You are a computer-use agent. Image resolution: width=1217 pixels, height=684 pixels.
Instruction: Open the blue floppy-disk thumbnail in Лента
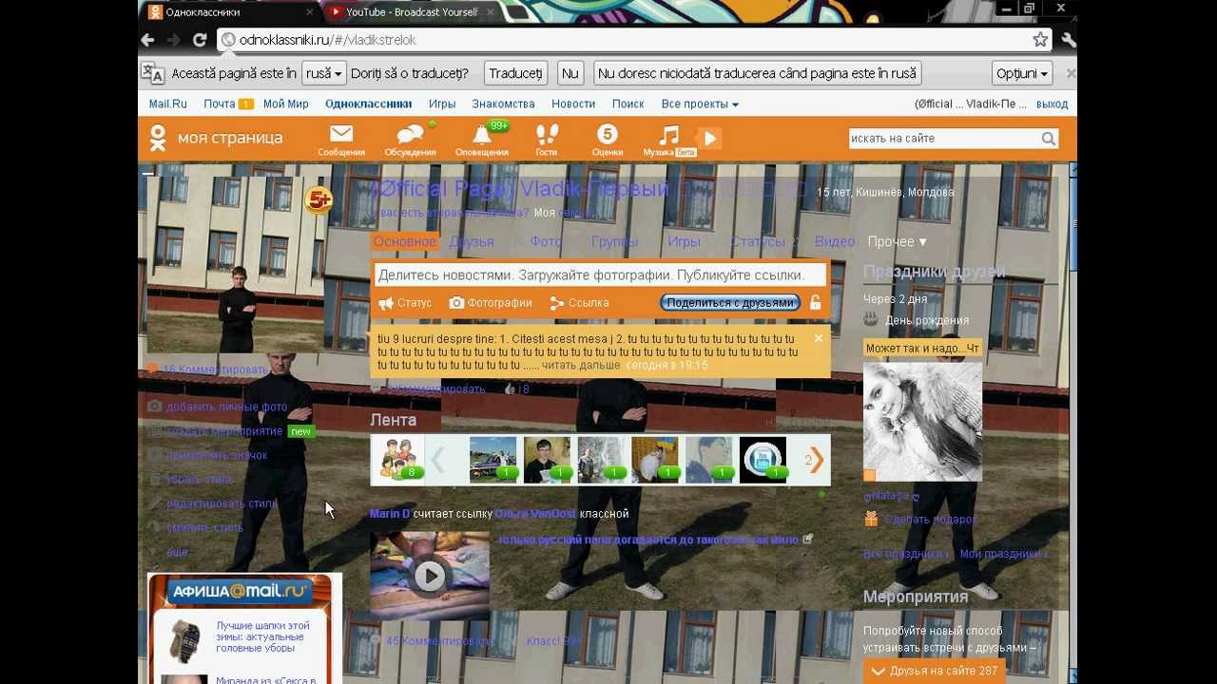click(763, 461)
